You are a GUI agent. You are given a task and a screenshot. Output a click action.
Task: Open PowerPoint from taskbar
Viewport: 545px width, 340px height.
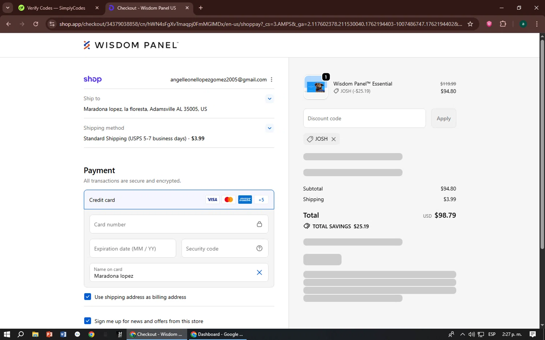(49, 334)
